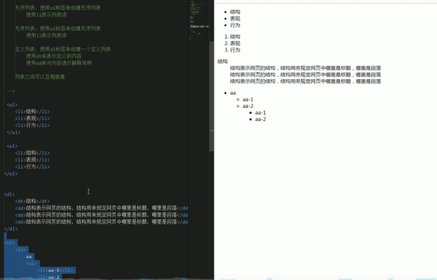Viewport: 437px width, 280px height.
Task: Click numbered item '1. 结构' in the preview
Action: click(x=233, y=37)
